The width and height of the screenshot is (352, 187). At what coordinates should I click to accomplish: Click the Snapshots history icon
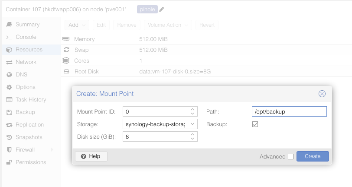tap(9, 137)
